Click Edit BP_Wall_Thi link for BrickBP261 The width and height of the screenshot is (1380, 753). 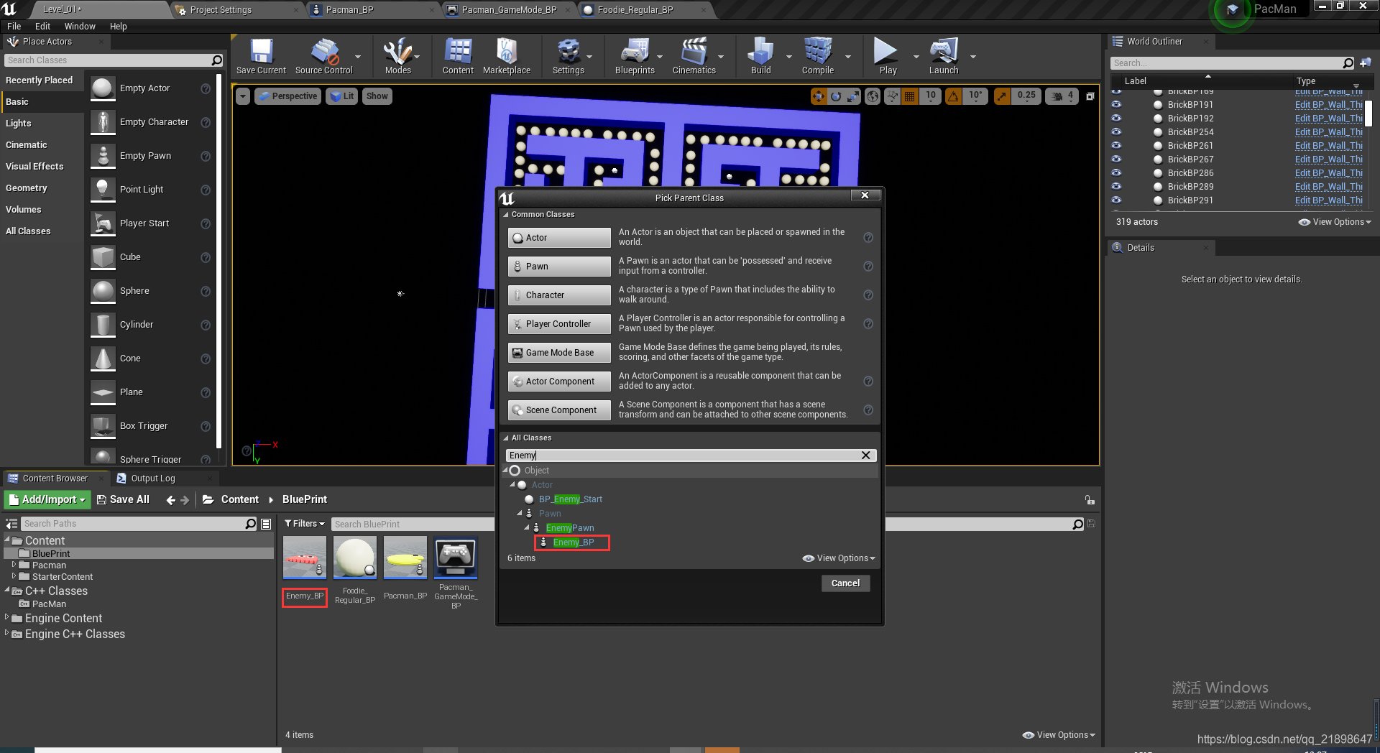pos(1328,146)
